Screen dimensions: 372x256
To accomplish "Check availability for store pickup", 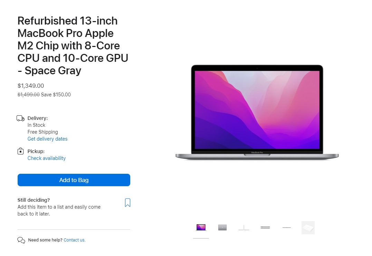I will [x=47, y=158].
